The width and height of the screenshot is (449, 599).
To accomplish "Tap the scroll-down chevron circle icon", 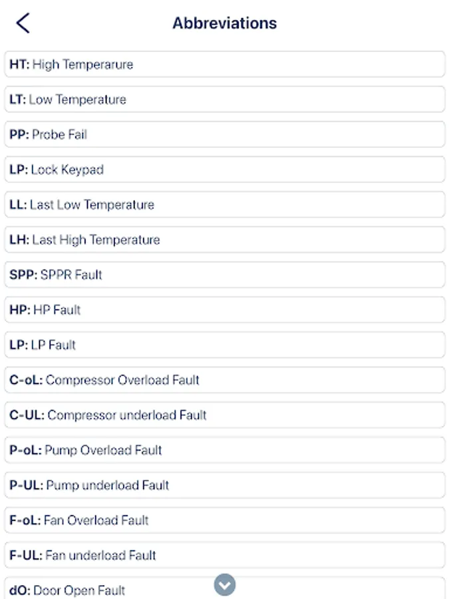I will [225, 584].
